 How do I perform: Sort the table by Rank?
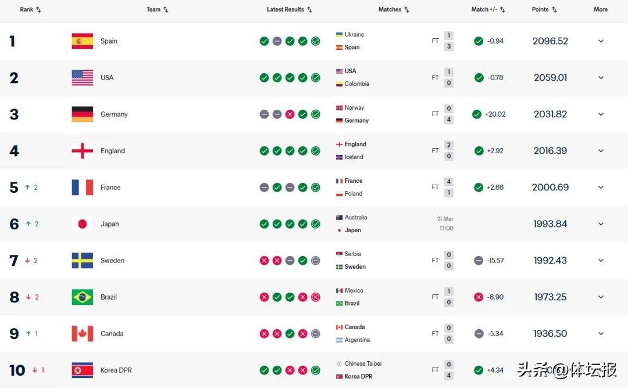[30, 9]
